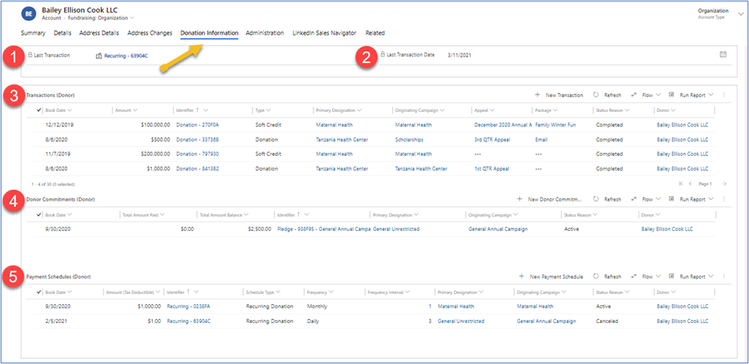Image resolution: width=749 pixels, height=364 pixels.
Task: Open the Tanzania Health Center designation link
Action: 341,139
